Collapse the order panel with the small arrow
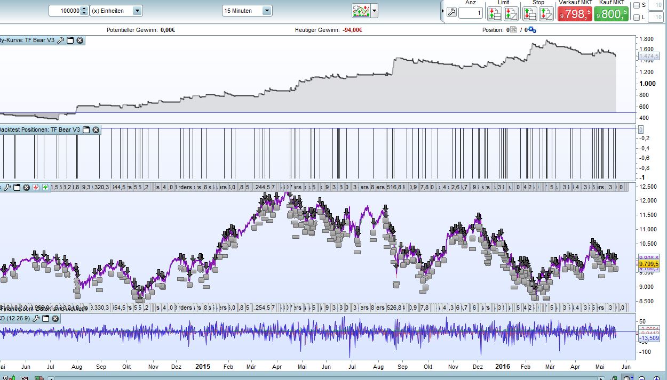The width and height of the screenshot is (667, 380). [442, 11]
